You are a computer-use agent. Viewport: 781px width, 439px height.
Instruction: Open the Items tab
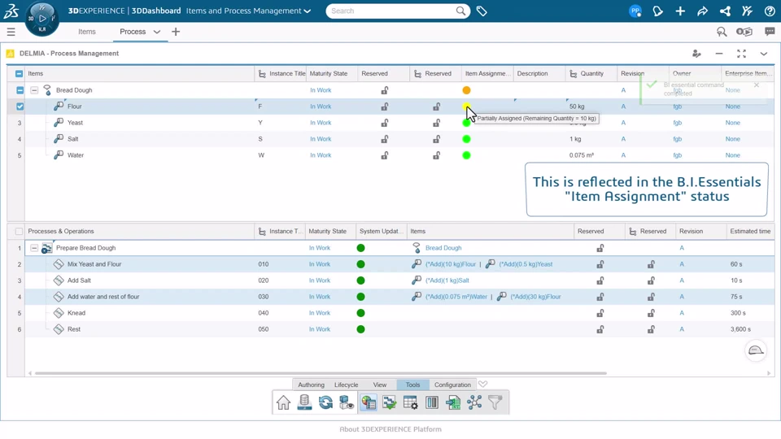87,32
